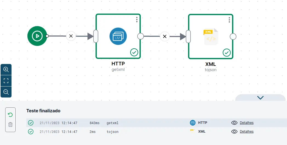Show tojson details via eye icon
The width and height of the screenshot is (287, 145).
[234, 132]
